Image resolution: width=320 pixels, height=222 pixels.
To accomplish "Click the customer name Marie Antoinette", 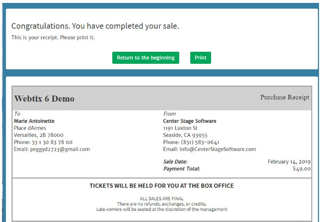I will pos(34,121).
